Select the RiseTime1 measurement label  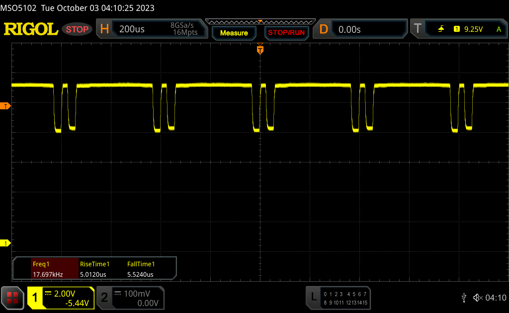click(95, 264)
